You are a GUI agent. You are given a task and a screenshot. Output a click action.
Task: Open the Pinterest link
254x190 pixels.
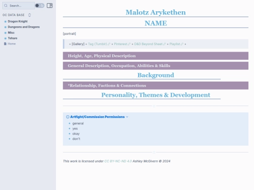click(120, 44)
